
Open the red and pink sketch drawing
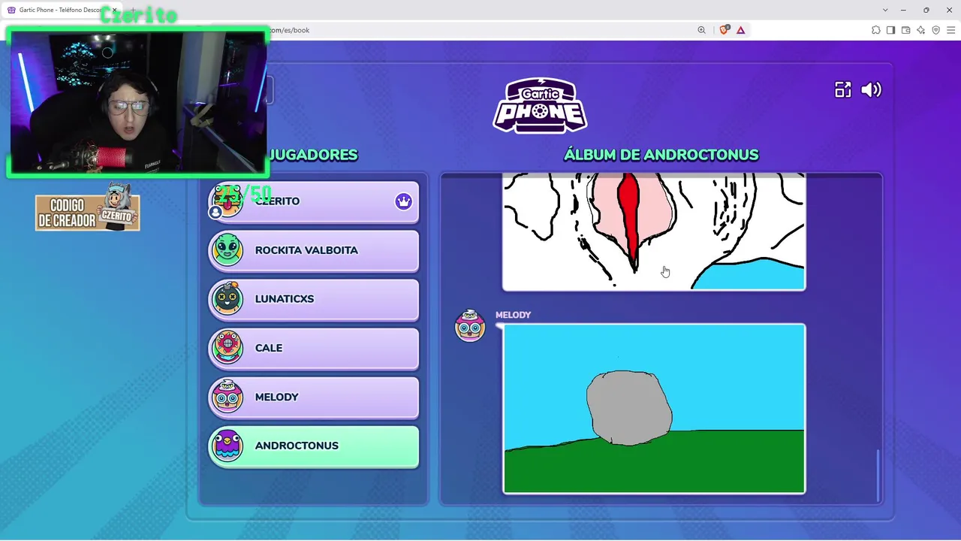click(654, 231)
